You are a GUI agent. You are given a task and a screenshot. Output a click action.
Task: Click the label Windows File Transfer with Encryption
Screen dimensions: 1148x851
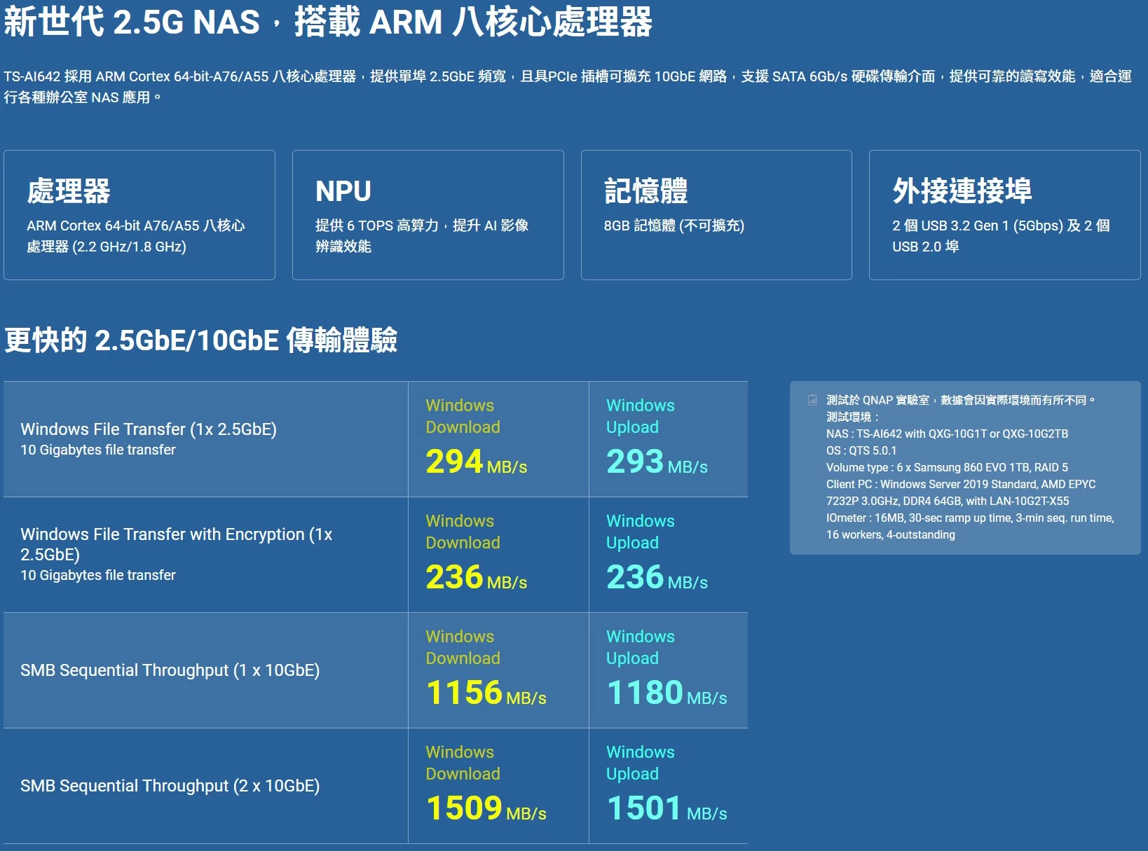[177, 544]
